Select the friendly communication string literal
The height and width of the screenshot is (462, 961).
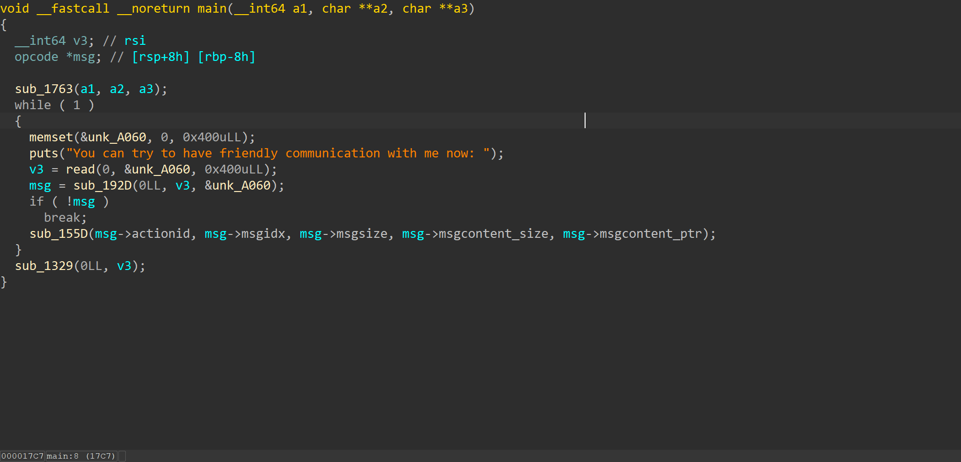click(278, 154)
